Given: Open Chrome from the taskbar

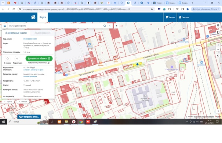Looking at the screenshot, I should click(81, 122).
